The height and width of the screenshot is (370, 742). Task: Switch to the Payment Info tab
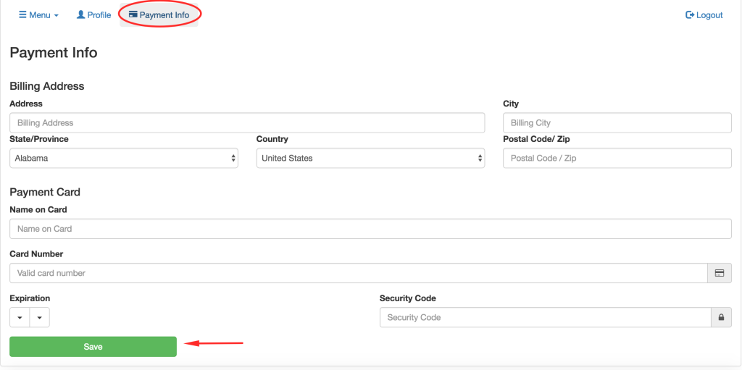point(164,15)
